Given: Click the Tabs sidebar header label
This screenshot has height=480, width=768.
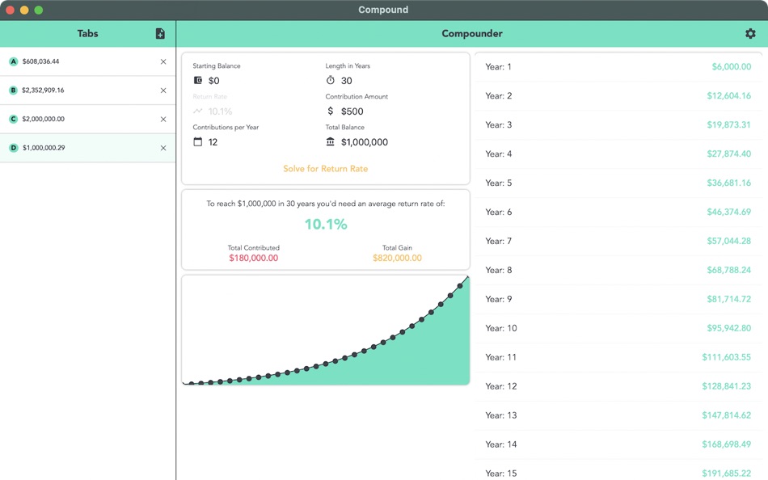Looking at the screenshot, I should (87, 33).
